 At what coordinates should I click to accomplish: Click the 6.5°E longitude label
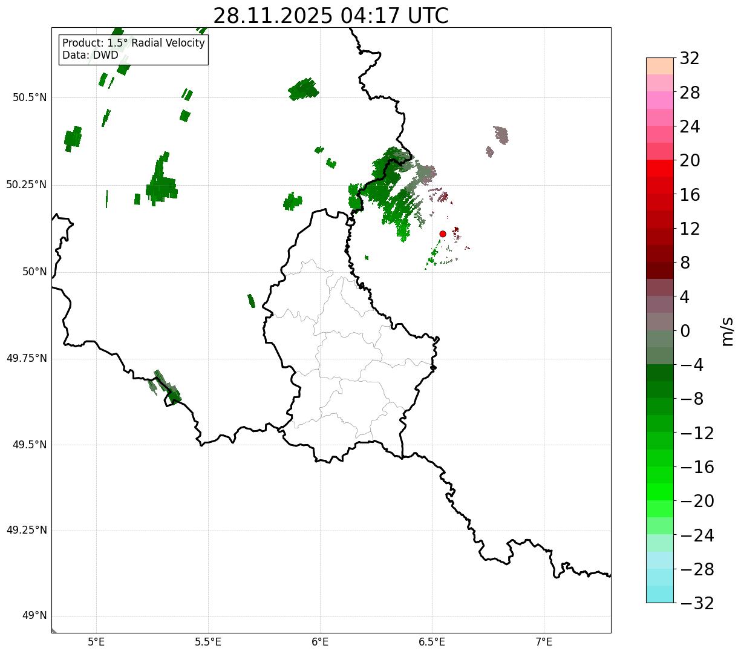[x=432, y=641]
